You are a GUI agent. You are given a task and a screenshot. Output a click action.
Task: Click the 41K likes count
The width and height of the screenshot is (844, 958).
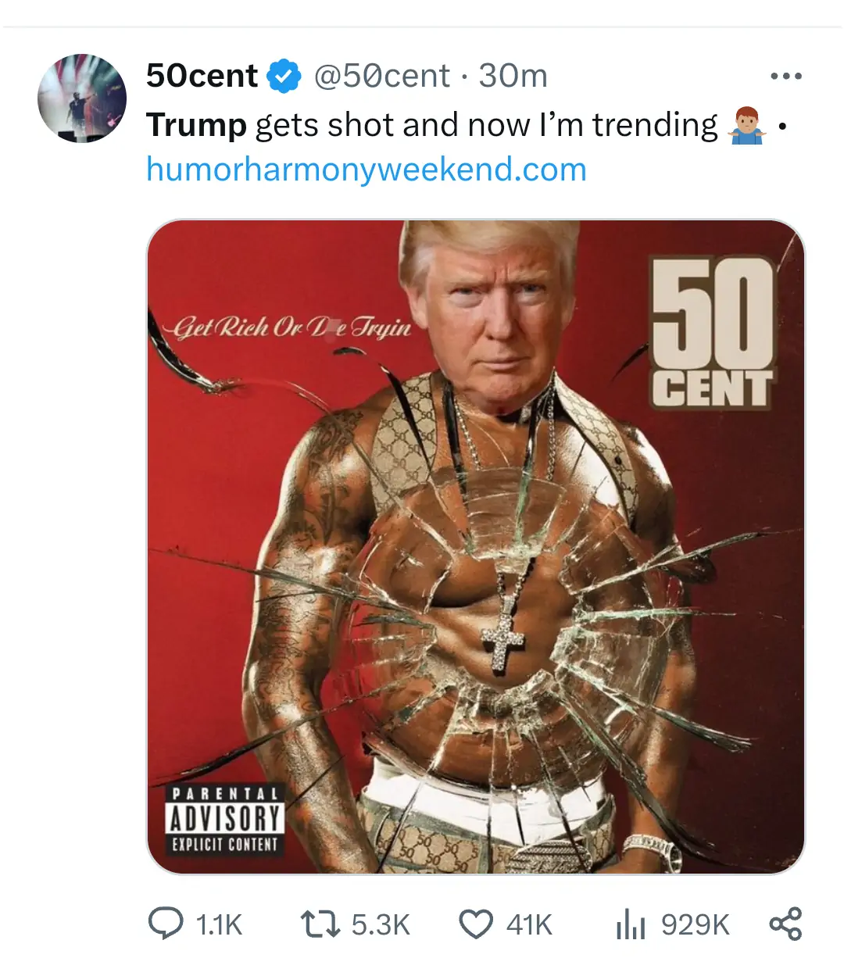pos(529,925)
